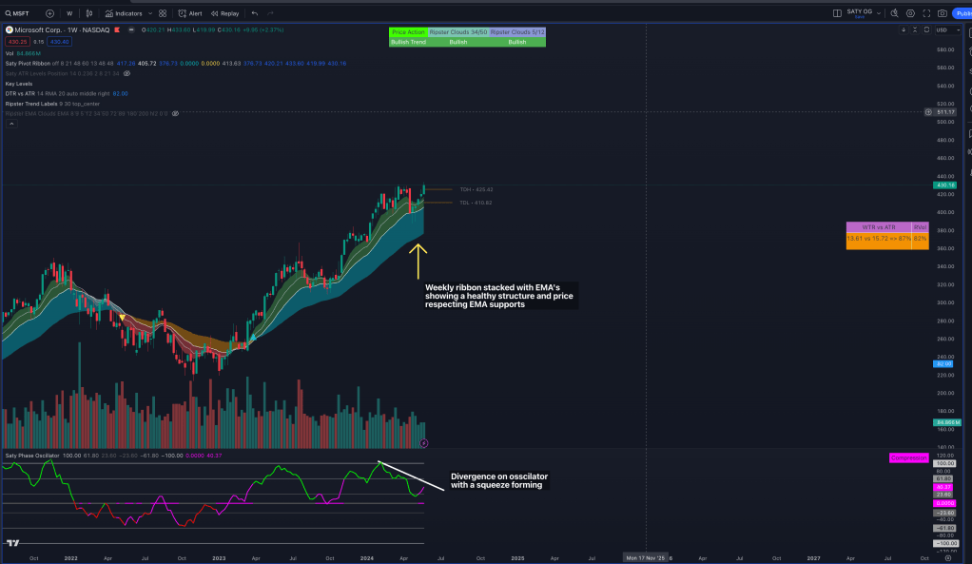
Task: Open the indicator templates grid icon
Action: click(x=163, y=13)
